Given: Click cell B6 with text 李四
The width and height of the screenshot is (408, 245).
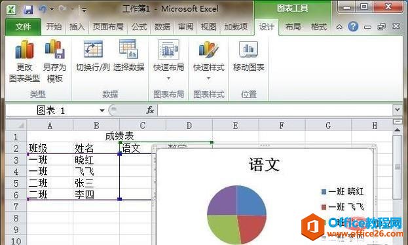Looking at the screenshot, I should pos(96,195).
